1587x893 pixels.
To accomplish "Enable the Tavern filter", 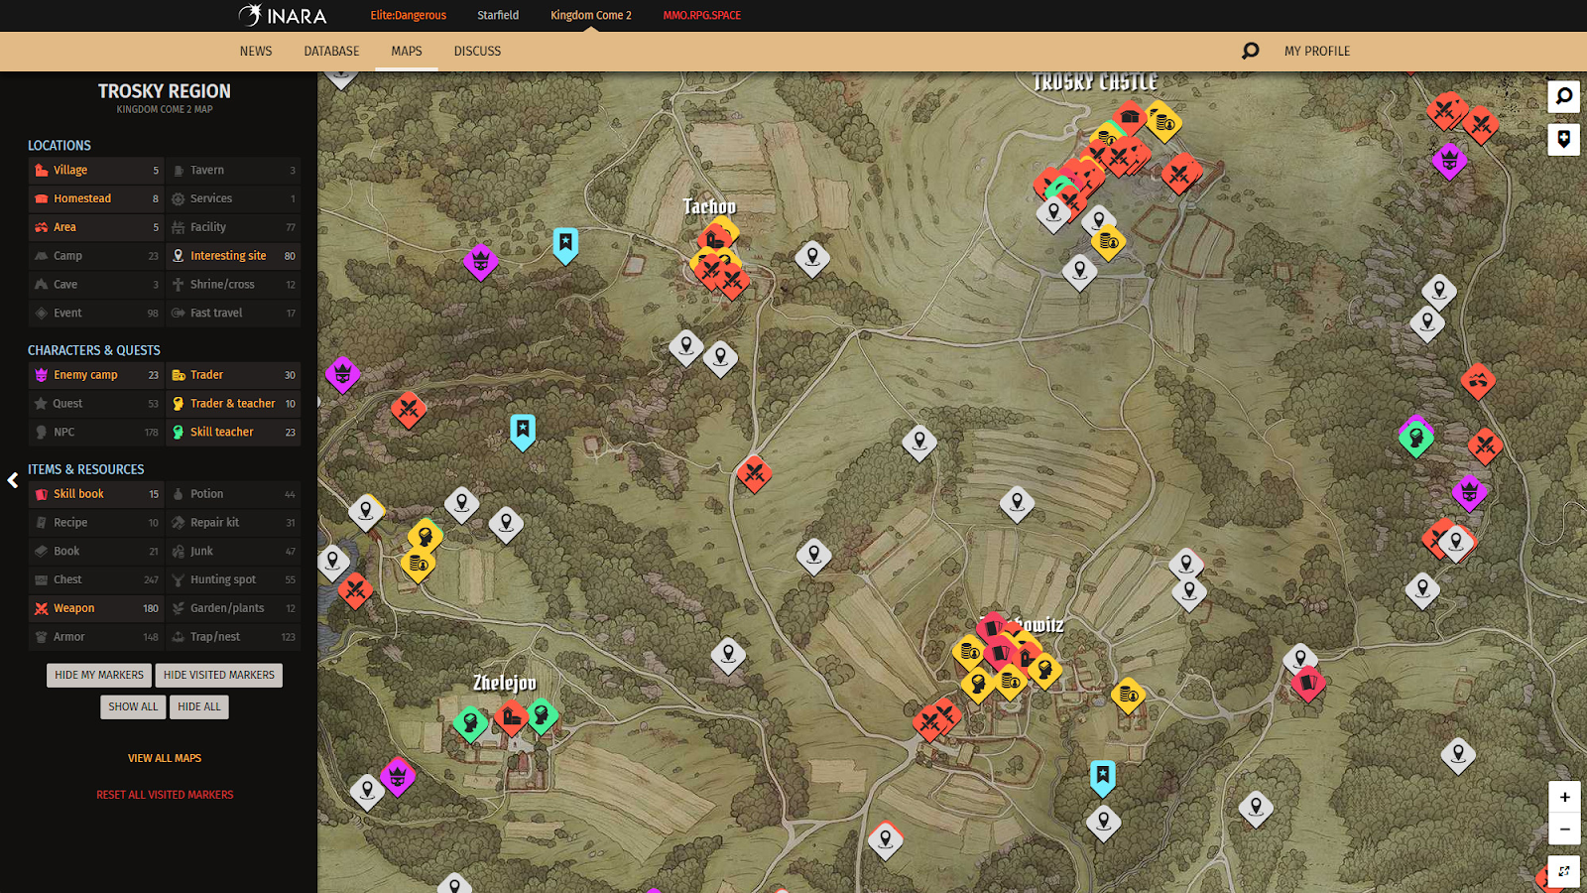I will pyautogui.click(x=233, y=171).
